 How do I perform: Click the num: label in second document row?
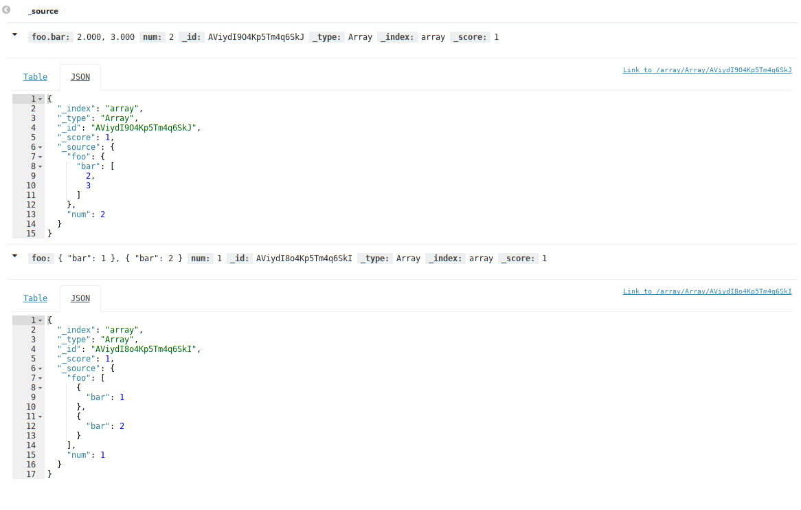[201, 258]
